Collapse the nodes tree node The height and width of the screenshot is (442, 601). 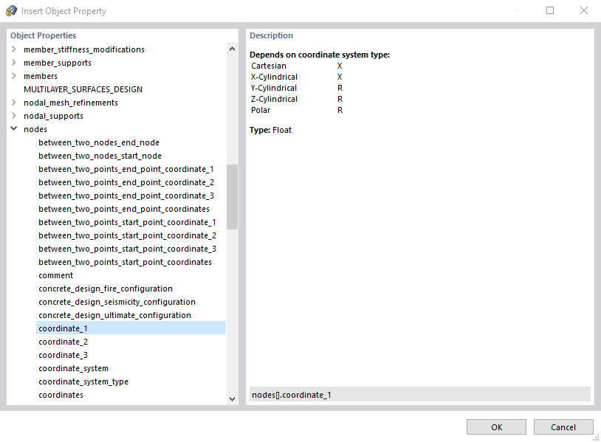13,129
